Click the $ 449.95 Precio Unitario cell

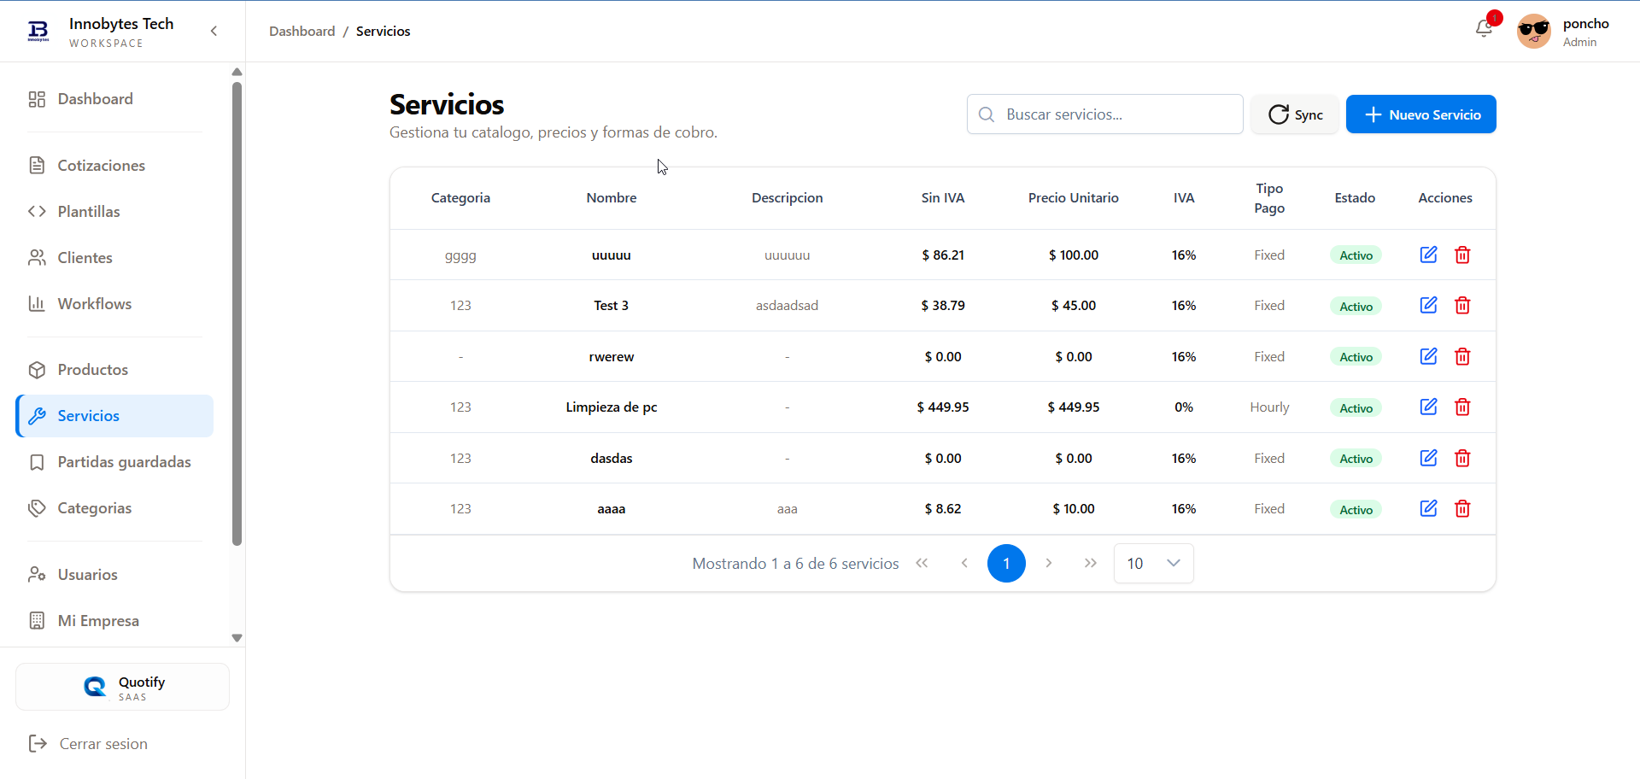[x=1074, y=407]
